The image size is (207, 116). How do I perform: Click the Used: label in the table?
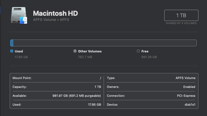click(17, 105)
